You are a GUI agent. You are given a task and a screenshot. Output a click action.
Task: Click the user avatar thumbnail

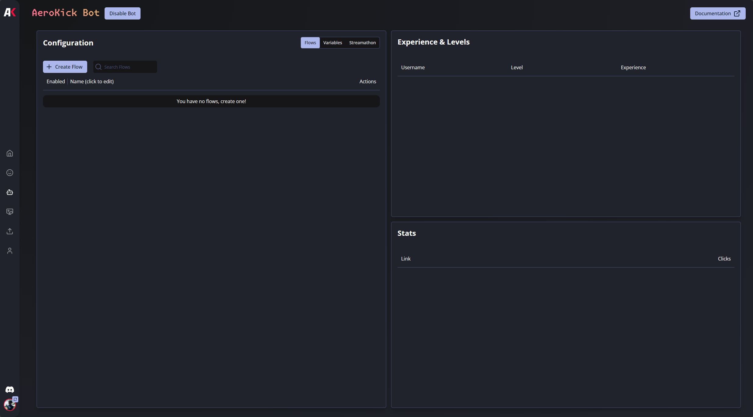tap(9, 405)
